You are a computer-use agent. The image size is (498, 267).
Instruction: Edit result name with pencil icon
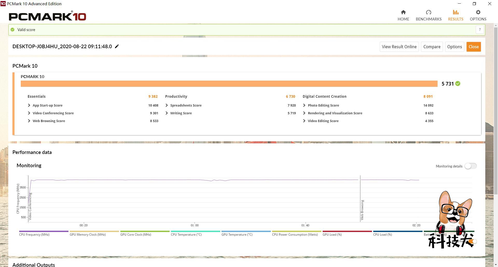[117, 46]
